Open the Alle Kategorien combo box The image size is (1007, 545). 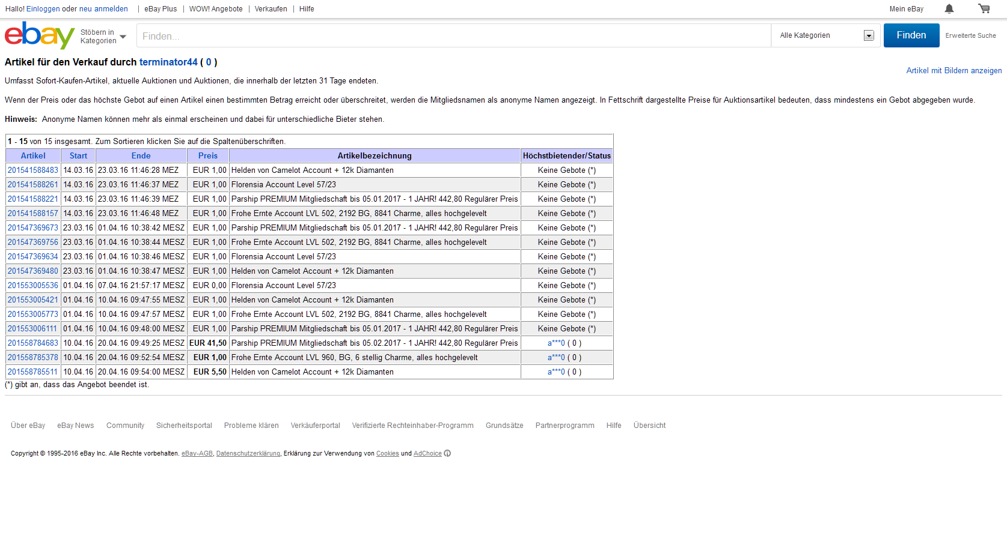(826, 35)
